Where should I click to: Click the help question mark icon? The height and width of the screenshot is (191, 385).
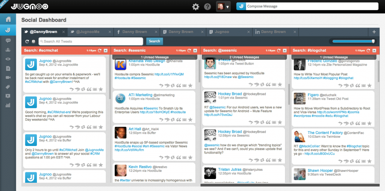point(207,7)
